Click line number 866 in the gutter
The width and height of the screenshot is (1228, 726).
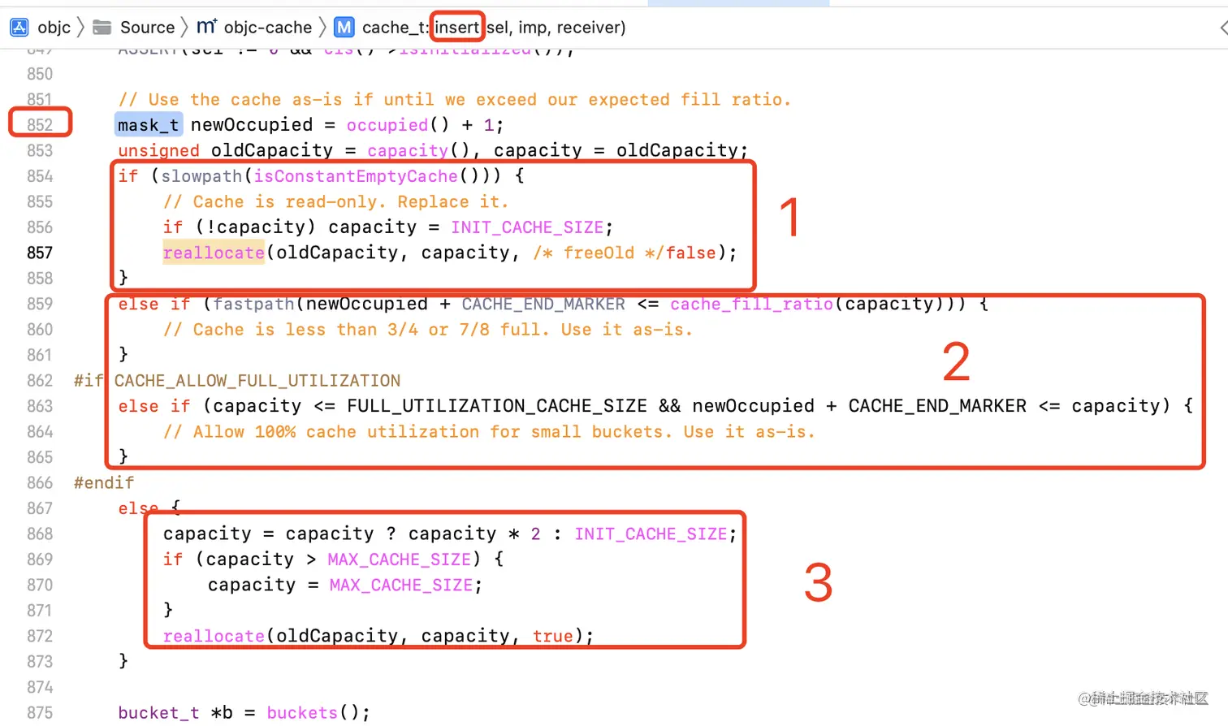click(x=40, y=483)
